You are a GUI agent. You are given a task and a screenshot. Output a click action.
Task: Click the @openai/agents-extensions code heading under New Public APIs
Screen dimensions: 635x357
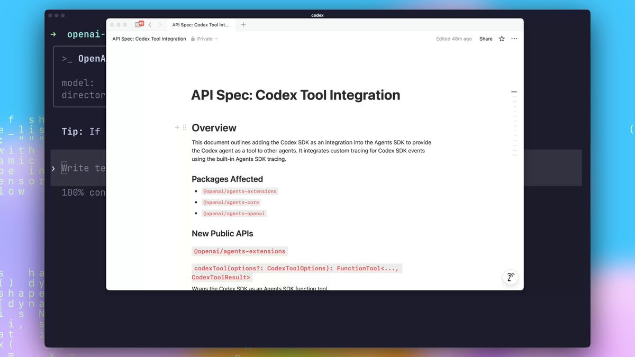[x=240, y=251]
